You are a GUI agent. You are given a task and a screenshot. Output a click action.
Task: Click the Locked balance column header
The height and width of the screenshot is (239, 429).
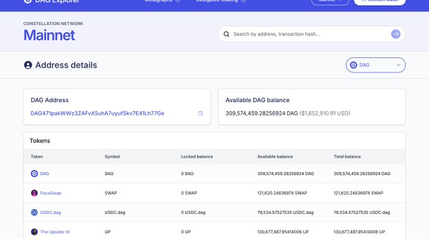coord(197,156)
